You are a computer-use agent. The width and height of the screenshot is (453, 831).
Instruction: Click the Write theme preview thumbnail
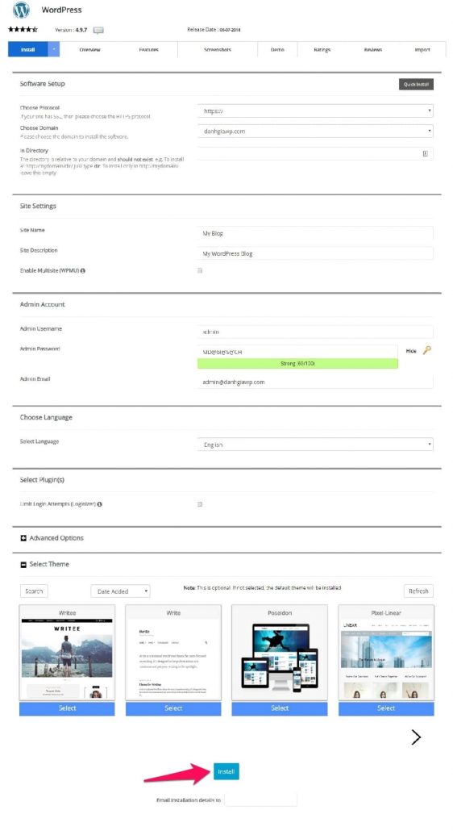pos(173,659)
